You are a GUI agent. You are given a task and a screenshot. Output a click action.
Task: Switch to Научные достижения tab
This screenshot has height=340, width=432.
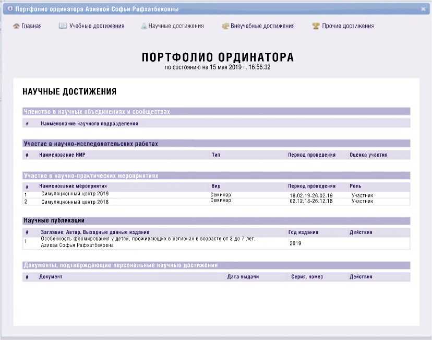coord(176,26)
